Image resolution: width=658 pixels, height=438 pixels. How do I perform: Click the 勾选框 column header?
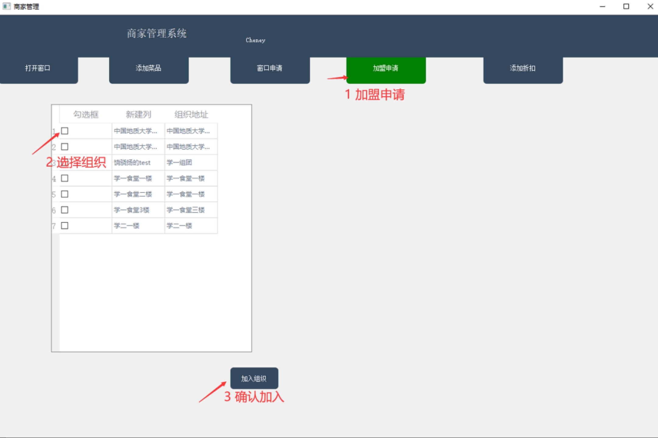[x=86, y=114]
